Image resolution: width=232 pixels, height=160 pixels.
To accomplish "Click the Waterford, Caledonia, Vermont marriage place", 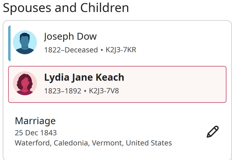I will [x=93, y=143].
